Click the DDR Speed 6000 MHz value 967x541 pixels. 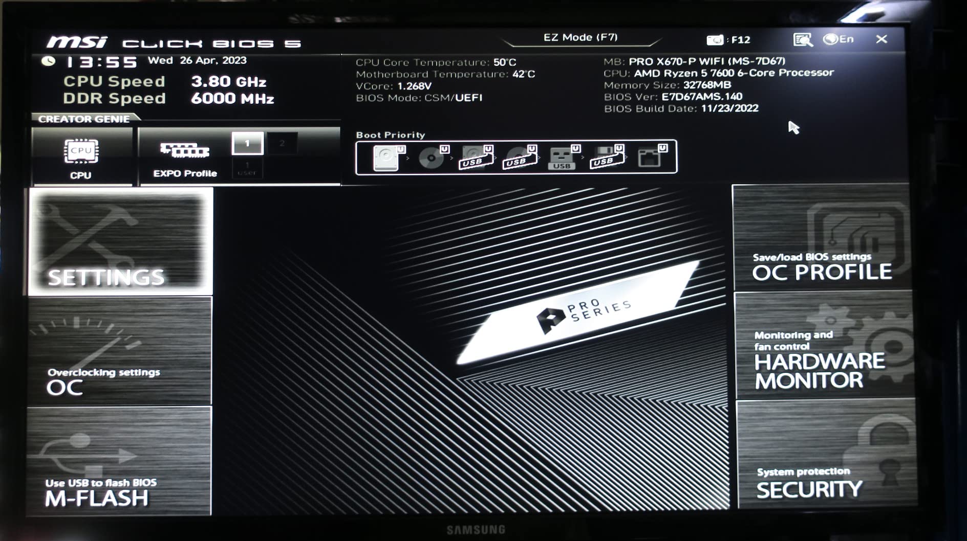[x=232, y=99]
